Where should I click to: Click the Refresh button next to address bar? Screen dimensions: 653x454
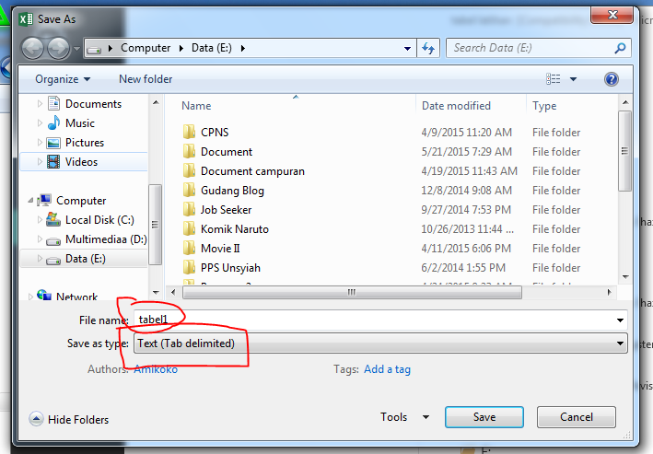coord(428,48)
